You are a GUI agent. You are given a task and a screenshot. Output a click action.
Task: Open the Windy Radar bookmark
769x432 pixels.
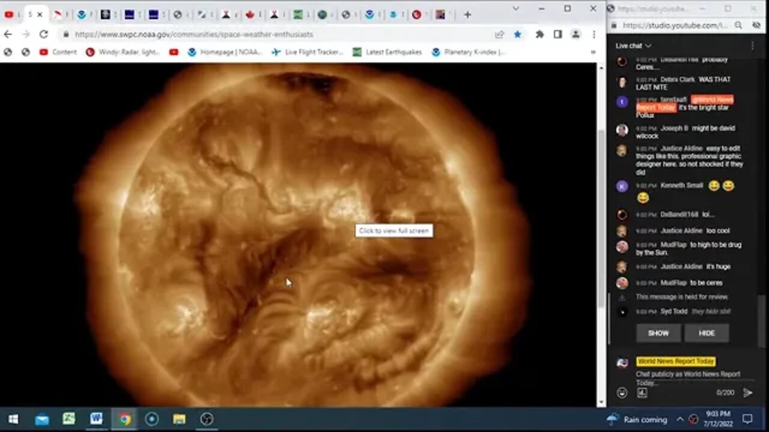click(x=123, y=52)
